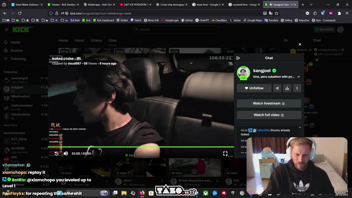Image resolution: width=352 pixels, height=198 pixels.
Task: Mute the kangjoel Clips tab audio
Action: coord(271,5)
